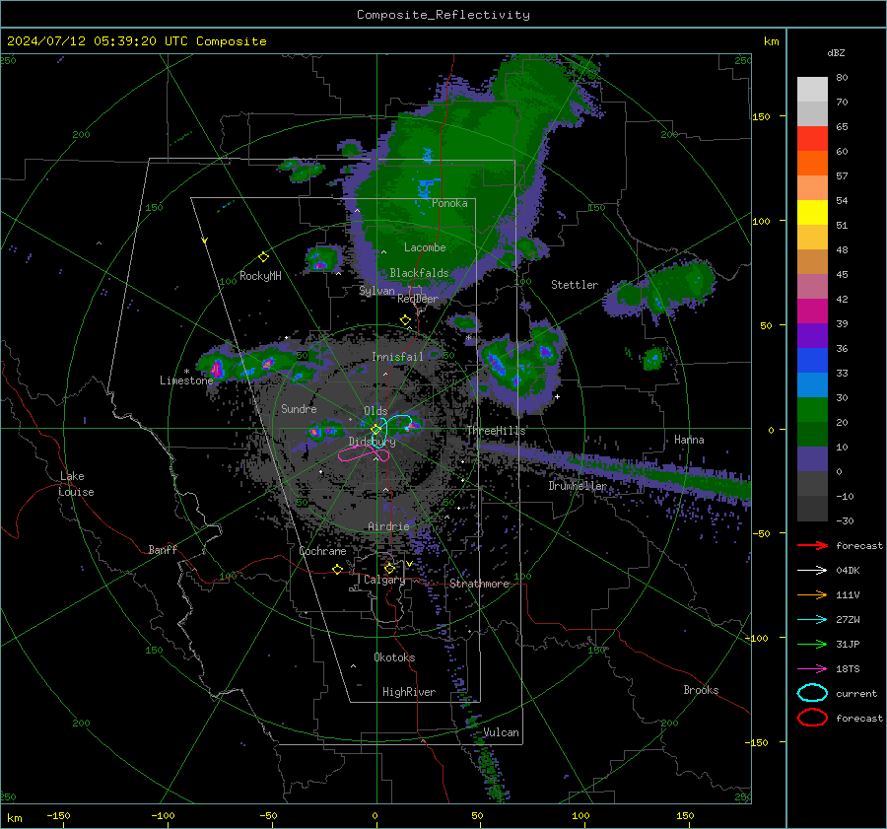Click the Blackfalds city label
The height and width of the screenshot is (829, 887).
click(419, 273)
